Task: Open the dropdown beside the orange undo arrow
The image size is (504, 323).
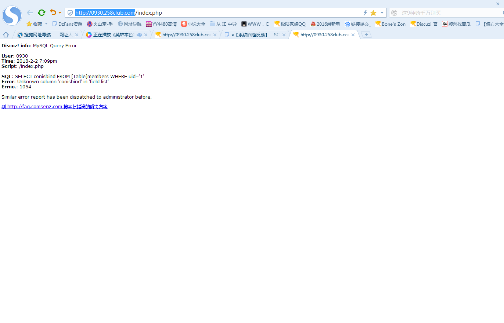Action: point(60,13)
